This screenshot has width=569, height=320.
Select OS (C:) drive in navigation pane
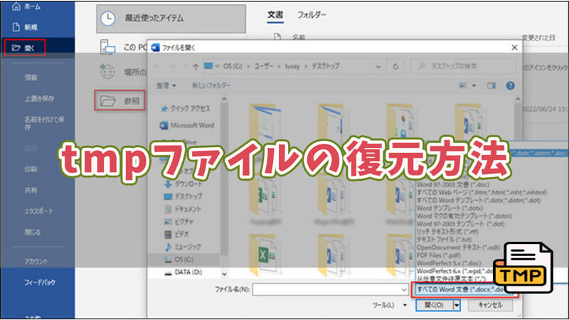[x=184, y=260]
